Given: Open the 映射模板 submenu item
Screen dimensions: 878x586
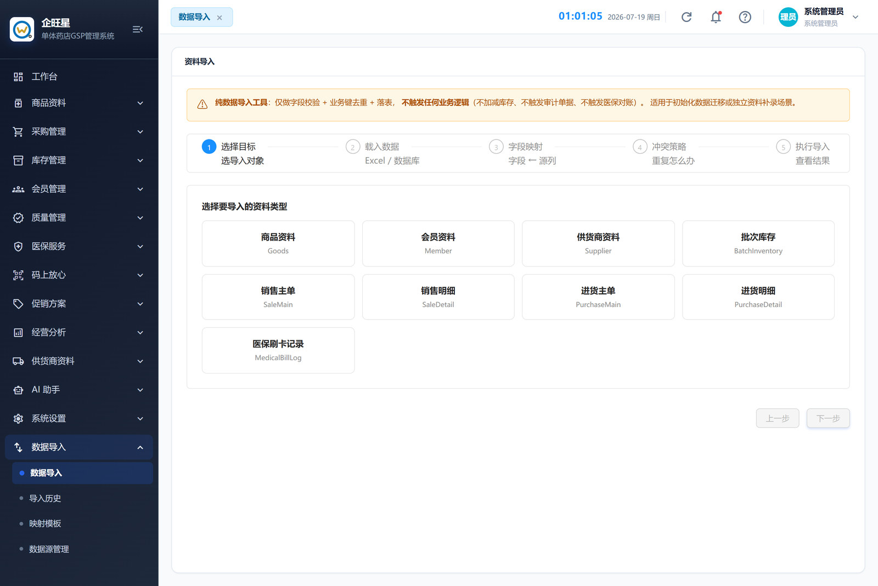Looking at the screenshot, I should pos(82,523).
